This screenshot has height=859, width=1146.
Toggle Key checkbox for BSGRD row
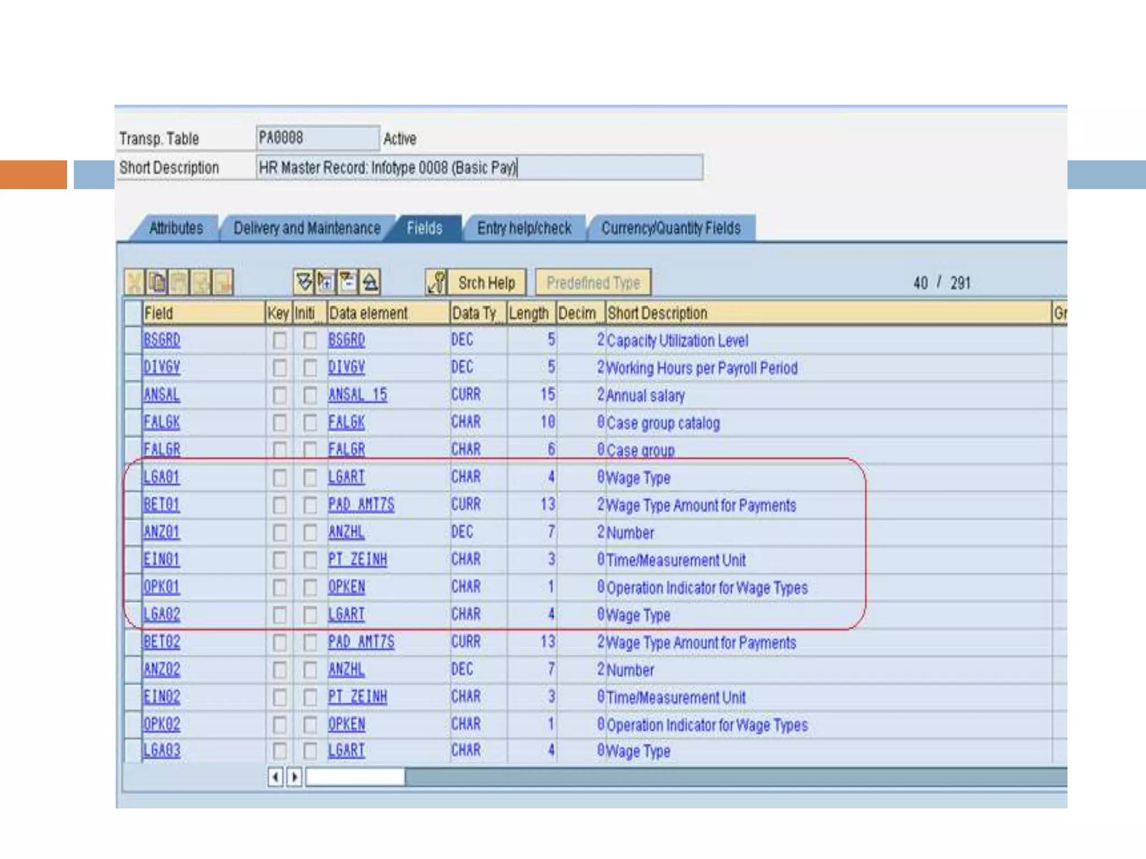(x=280, y=341)
